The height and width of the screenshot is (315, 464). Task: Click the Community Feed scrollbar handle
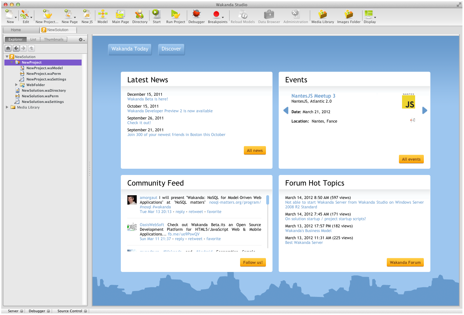coord(268,200)
